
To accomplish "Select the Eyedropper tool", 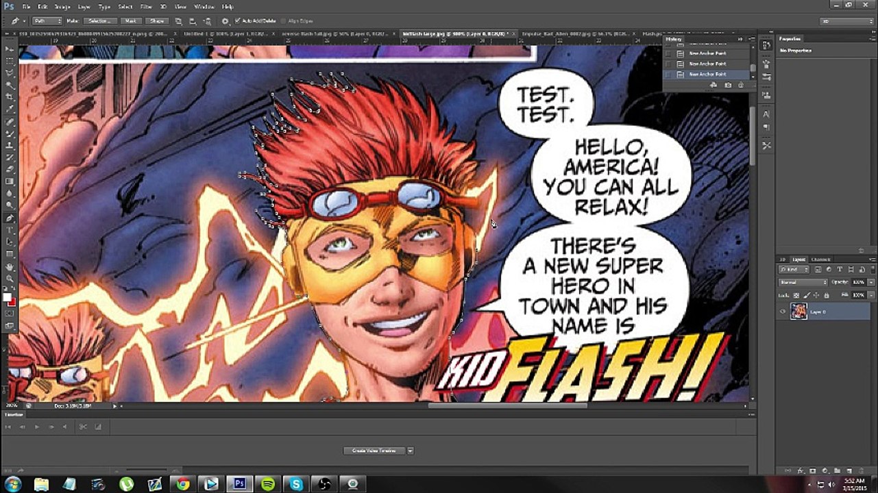I will (x=10, y=108).
